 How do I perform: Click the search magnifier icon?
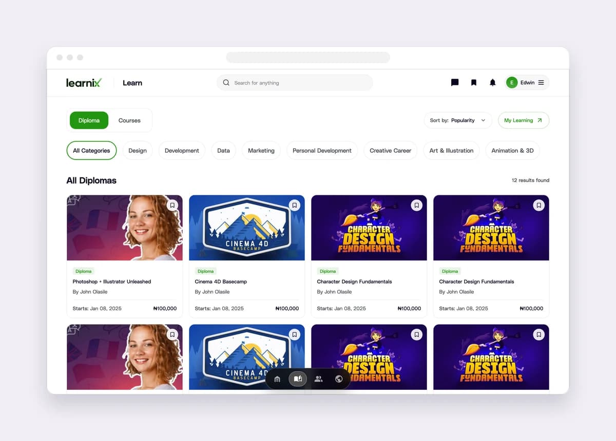point(226,83)
